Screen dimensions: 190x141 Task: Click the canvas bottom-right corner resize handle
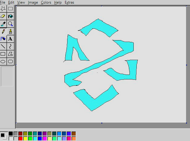tap(186, 123)
